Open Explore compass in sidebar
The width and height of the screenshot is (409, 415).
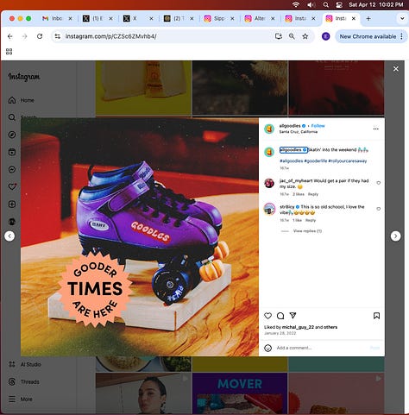(12, 135)
